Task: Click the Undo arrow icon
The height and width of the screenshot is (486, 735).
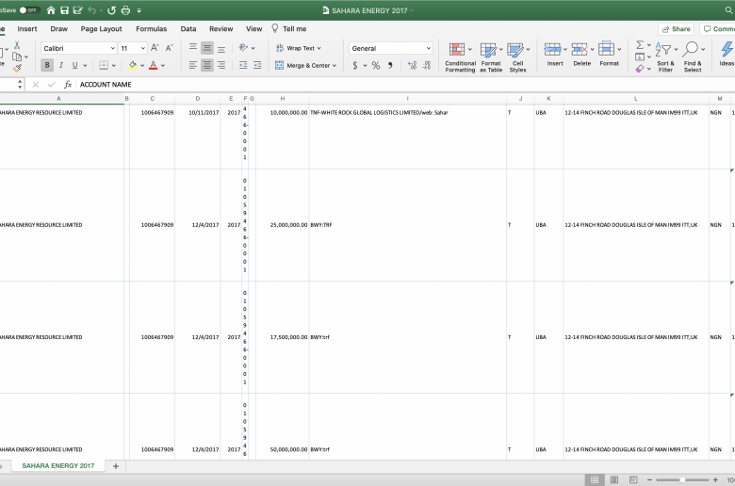Action: tap(92, 10)
